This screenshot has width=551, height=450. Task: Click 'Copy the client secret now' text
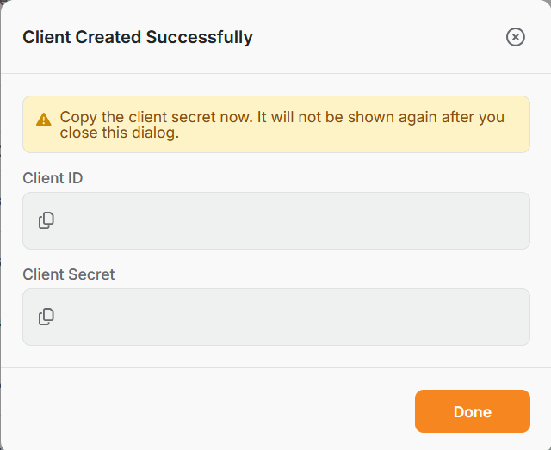click(156, 117)
